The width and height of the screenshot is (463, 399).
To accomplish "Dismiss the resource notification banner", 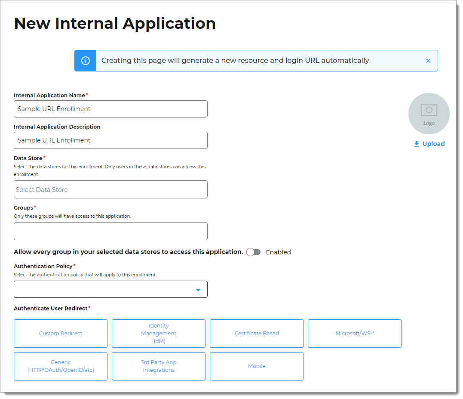I will coord(428,60).
